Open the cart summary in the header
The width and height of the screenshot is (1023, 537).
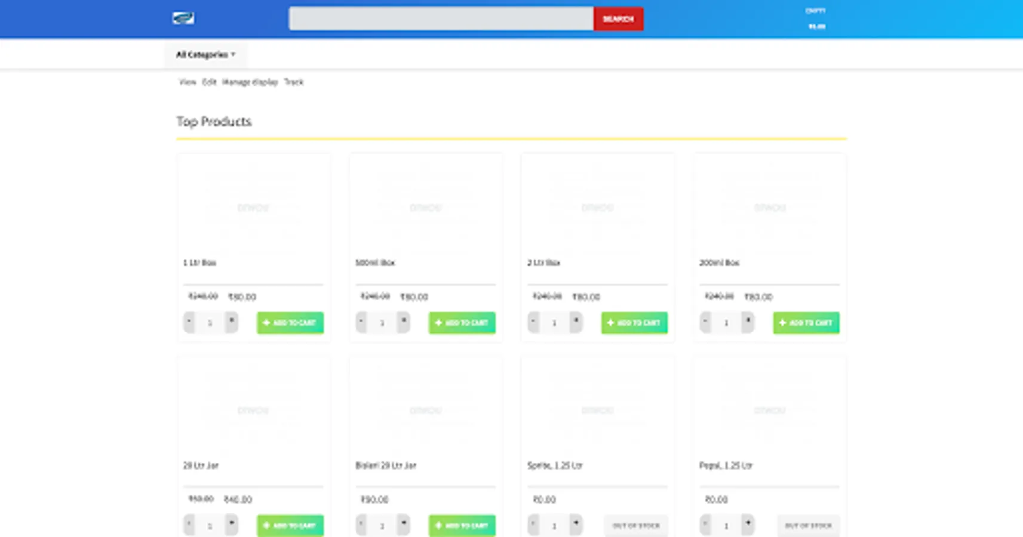(816, 18)
